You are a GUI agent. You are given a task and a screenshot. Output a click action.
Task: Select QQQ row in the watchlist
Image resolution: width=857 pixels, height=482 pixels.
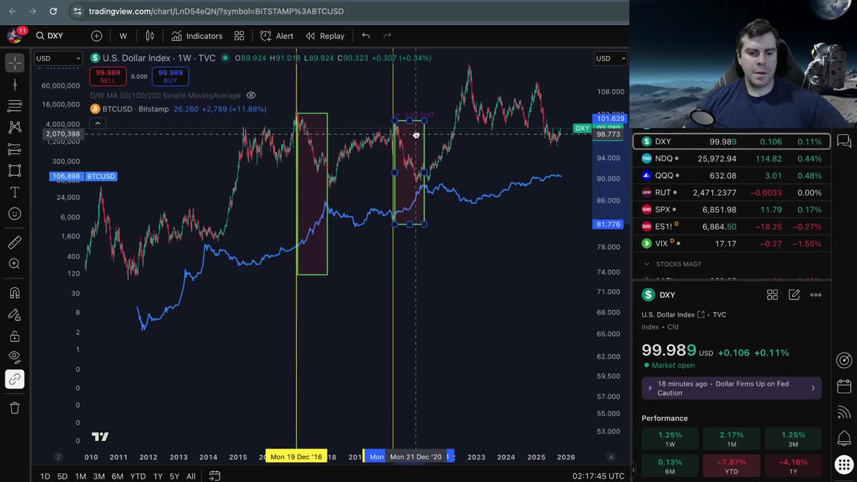click(731, 175)
